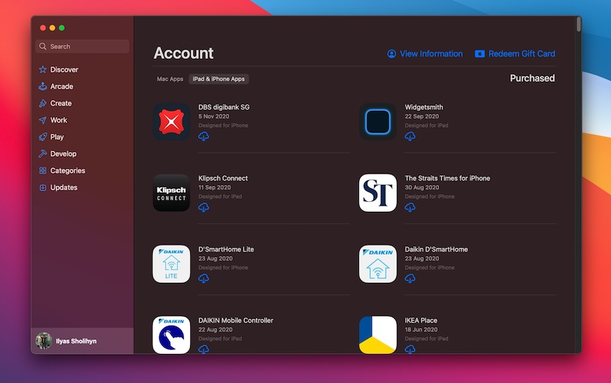Open the Play section label
The width and height of the screenshot is (611, 383).
(57, 137)
